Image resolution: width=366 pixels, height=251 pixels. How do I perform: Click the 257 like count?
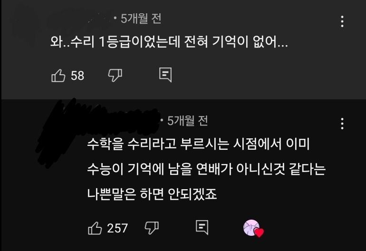click(117, 228)
